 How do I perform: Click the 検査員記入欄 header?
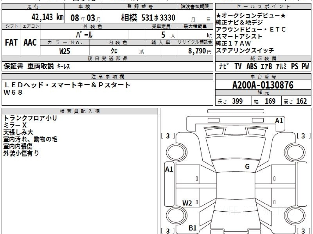pyautogui.click(x=80, y=111)
